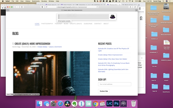This screenshot has width=173, height=108.
Task: Toggle the Safari sidebar button
Action: (x=22, y=7)
